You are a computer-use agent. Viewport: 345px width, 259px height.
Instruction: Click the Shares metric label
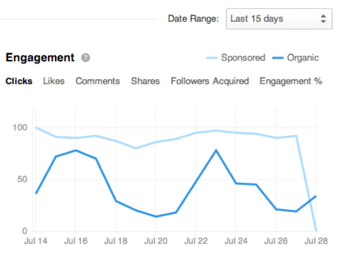click(x=145, y=81)
